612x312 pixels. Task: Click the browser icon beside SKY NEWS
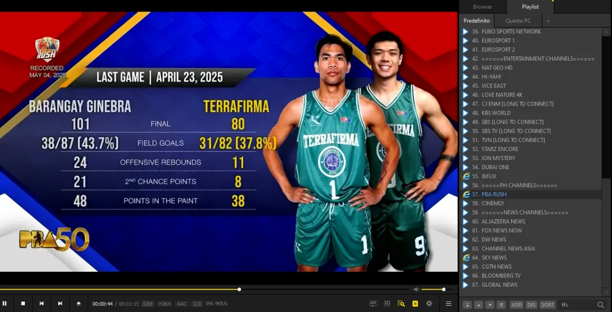tap(466, 258)
